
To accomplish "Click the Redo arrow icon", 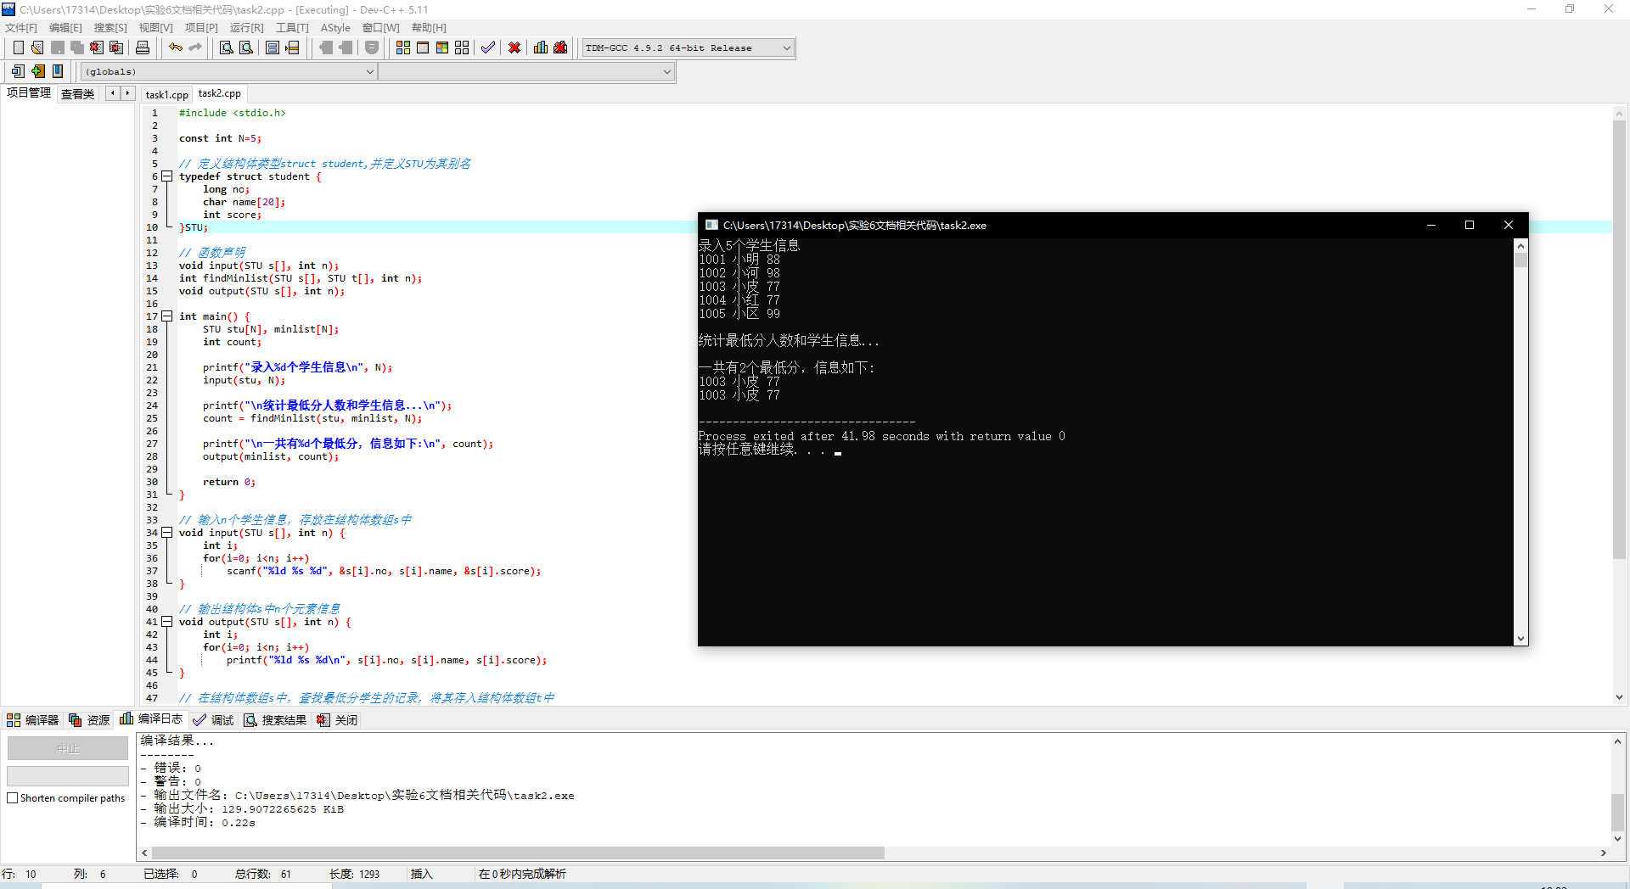I will [195, 48].
